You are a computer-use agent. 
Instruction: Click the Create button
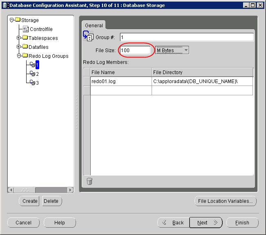click(29, 201)
